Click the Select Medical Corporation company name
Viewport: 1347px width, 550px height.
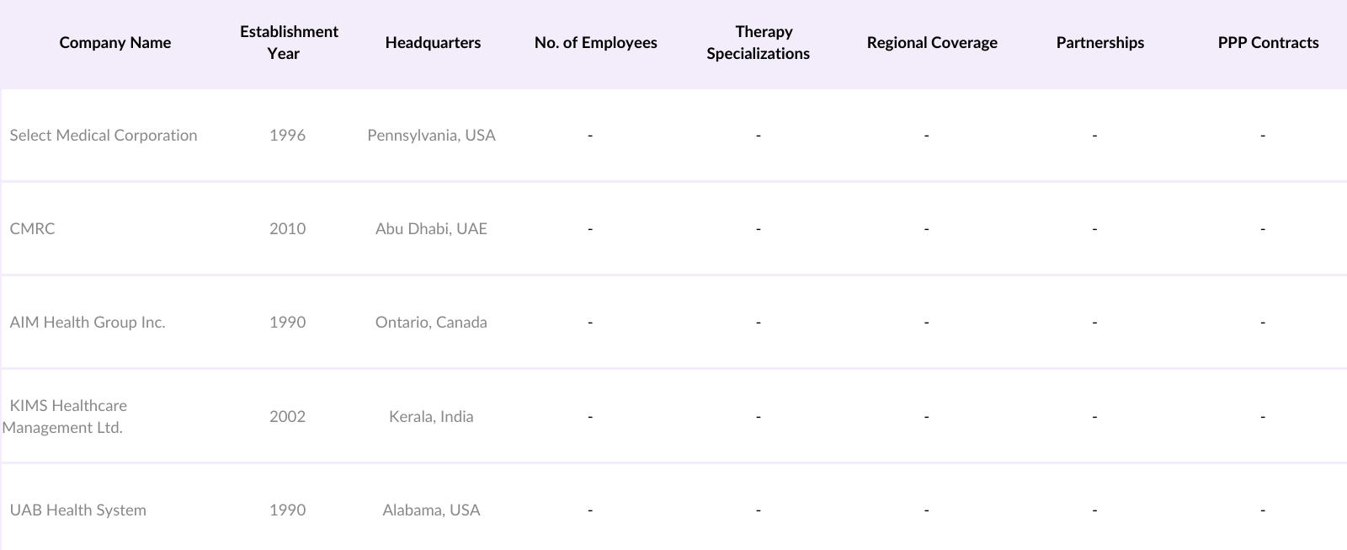click(104, 136)
